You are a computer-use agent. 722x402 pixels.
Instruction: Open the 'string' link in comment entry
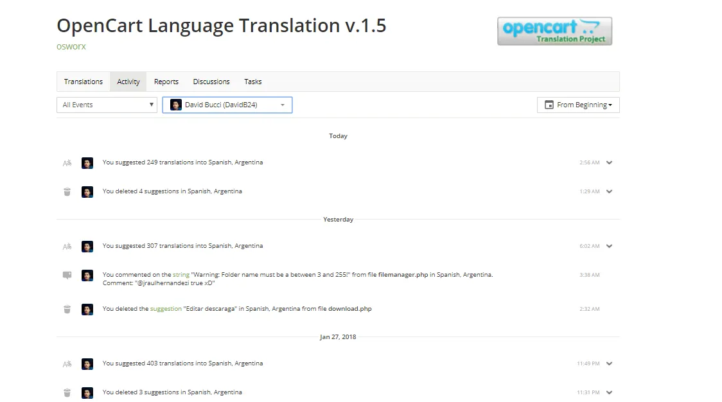(181, 275)
